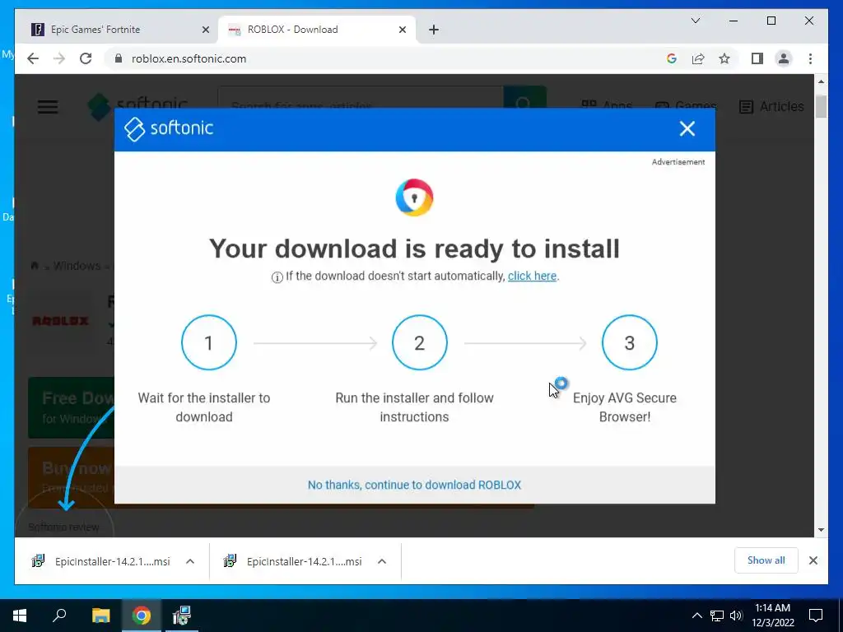The width and height of the screenshot is (843, 632).
Task: Click the padlock site info icon
Action: 119,58
